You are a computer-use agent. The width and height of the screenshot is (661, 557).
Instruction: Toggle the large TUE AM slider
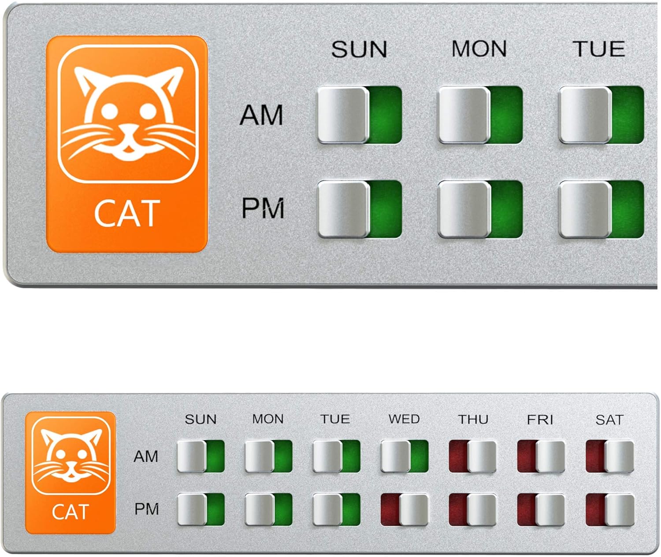[x=602, y=115]
